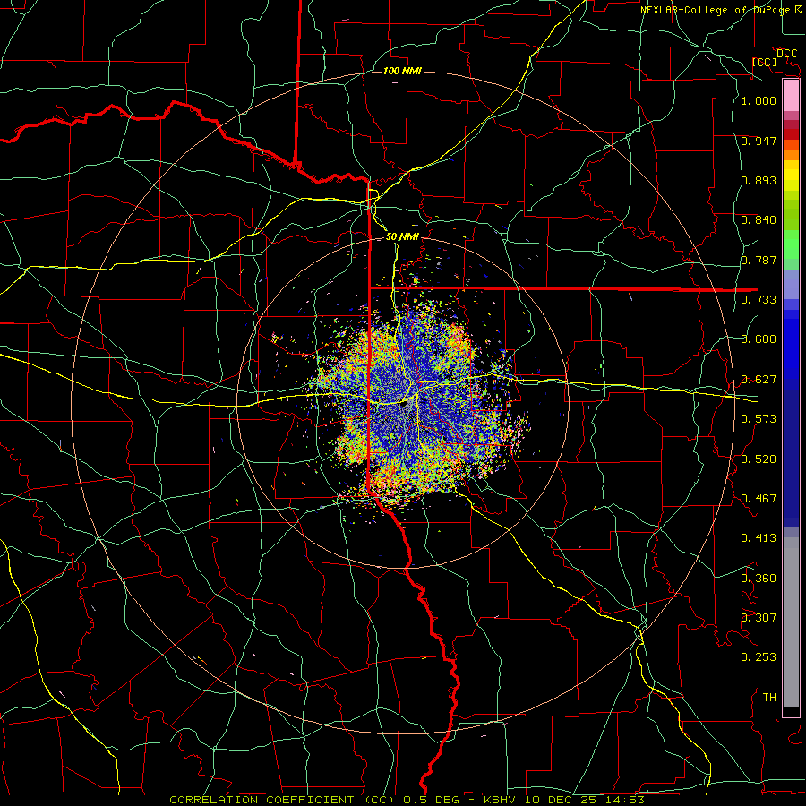Click the 0.787 scale value

(759, 260)
